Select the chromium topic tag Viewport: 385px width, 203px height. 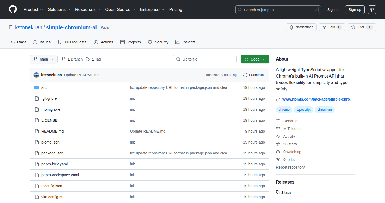(325, 110)
